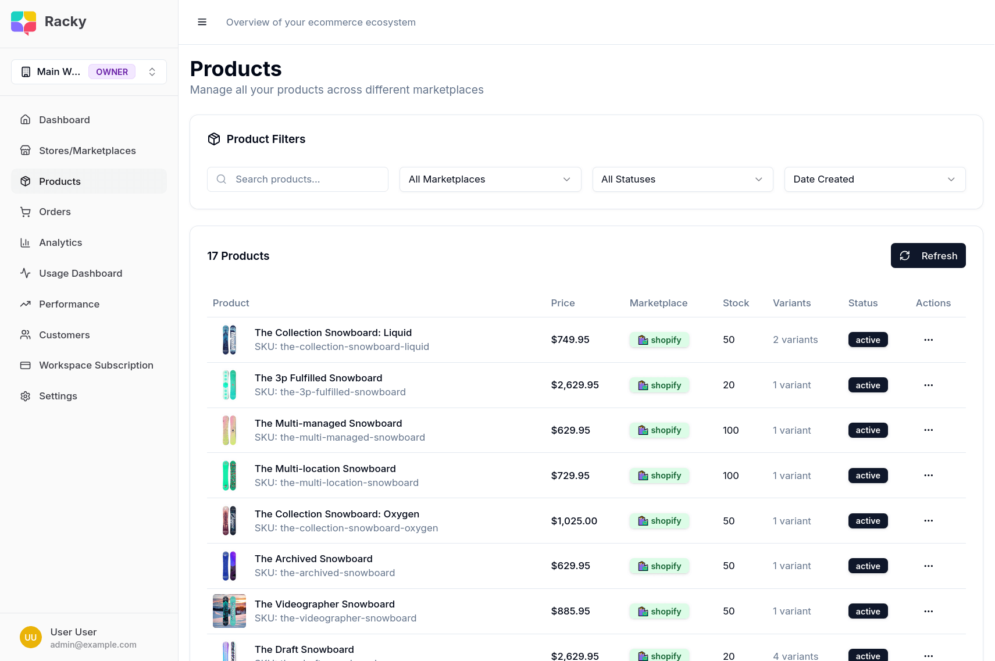This screenshot has width=995, height=661.
Task: Click the Orders cart icon in sidebar
Action: [26, 212]
